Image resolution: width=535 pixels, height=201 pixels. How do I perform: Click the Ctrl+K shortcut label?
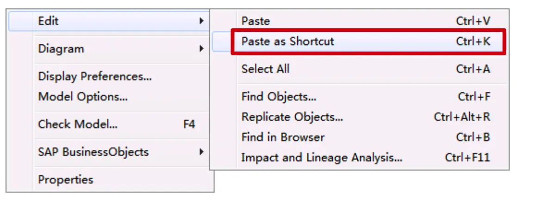coord(473,41)
